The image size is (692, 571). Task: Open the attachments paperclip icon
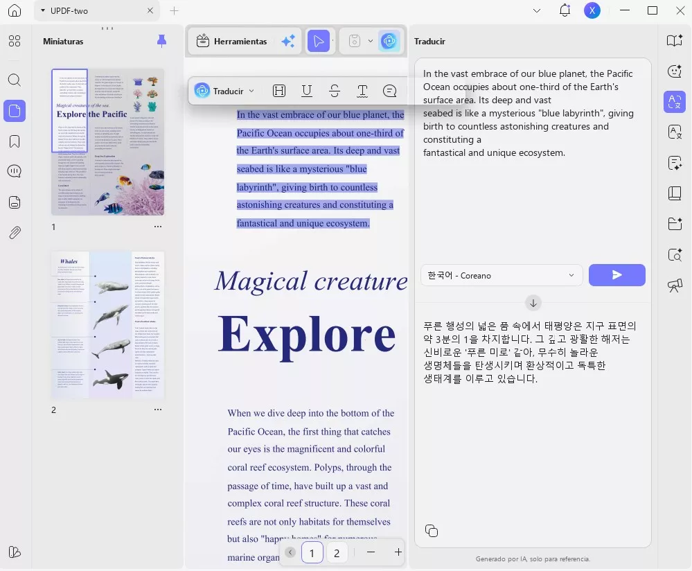tap(15, 232)
